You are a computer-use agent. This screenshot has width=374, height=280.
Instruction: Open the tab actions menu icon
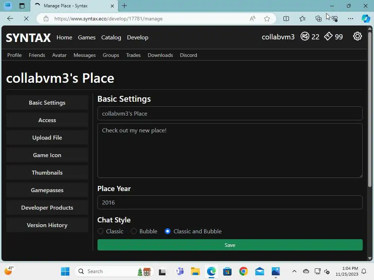[x=22, y=6]
